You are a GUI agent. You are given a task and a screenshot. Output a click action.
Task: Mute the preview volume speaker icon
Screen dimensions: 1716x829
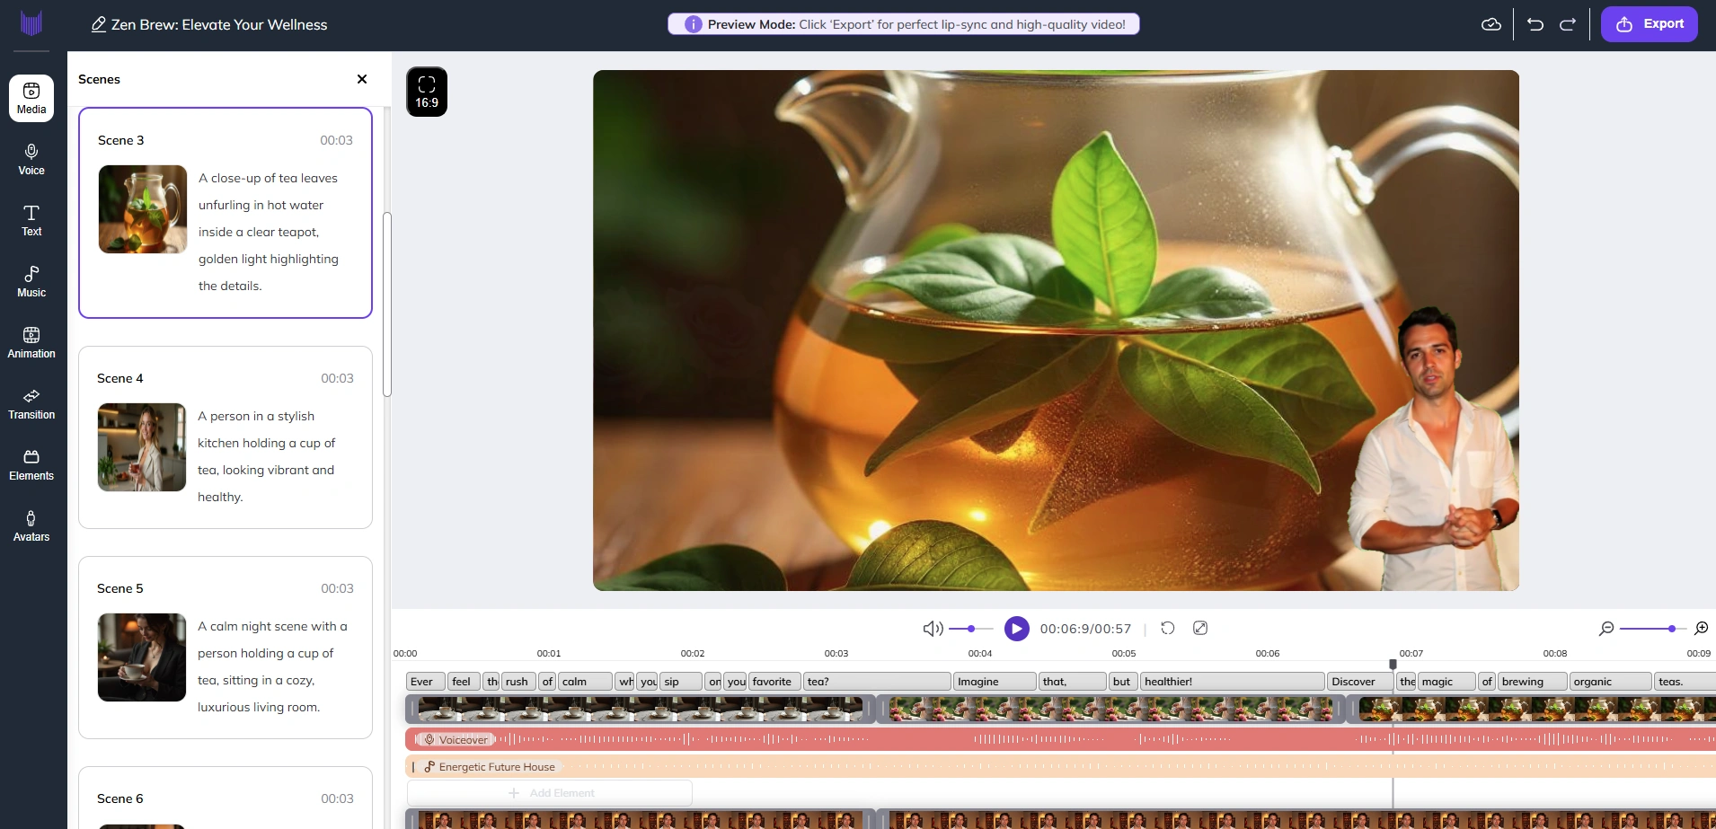coord(933,629)
